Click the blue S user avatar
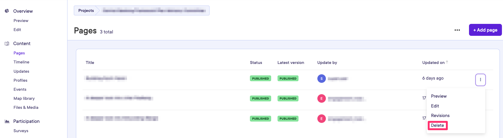Viewport: 503px width, 138px height. [321, 79]
